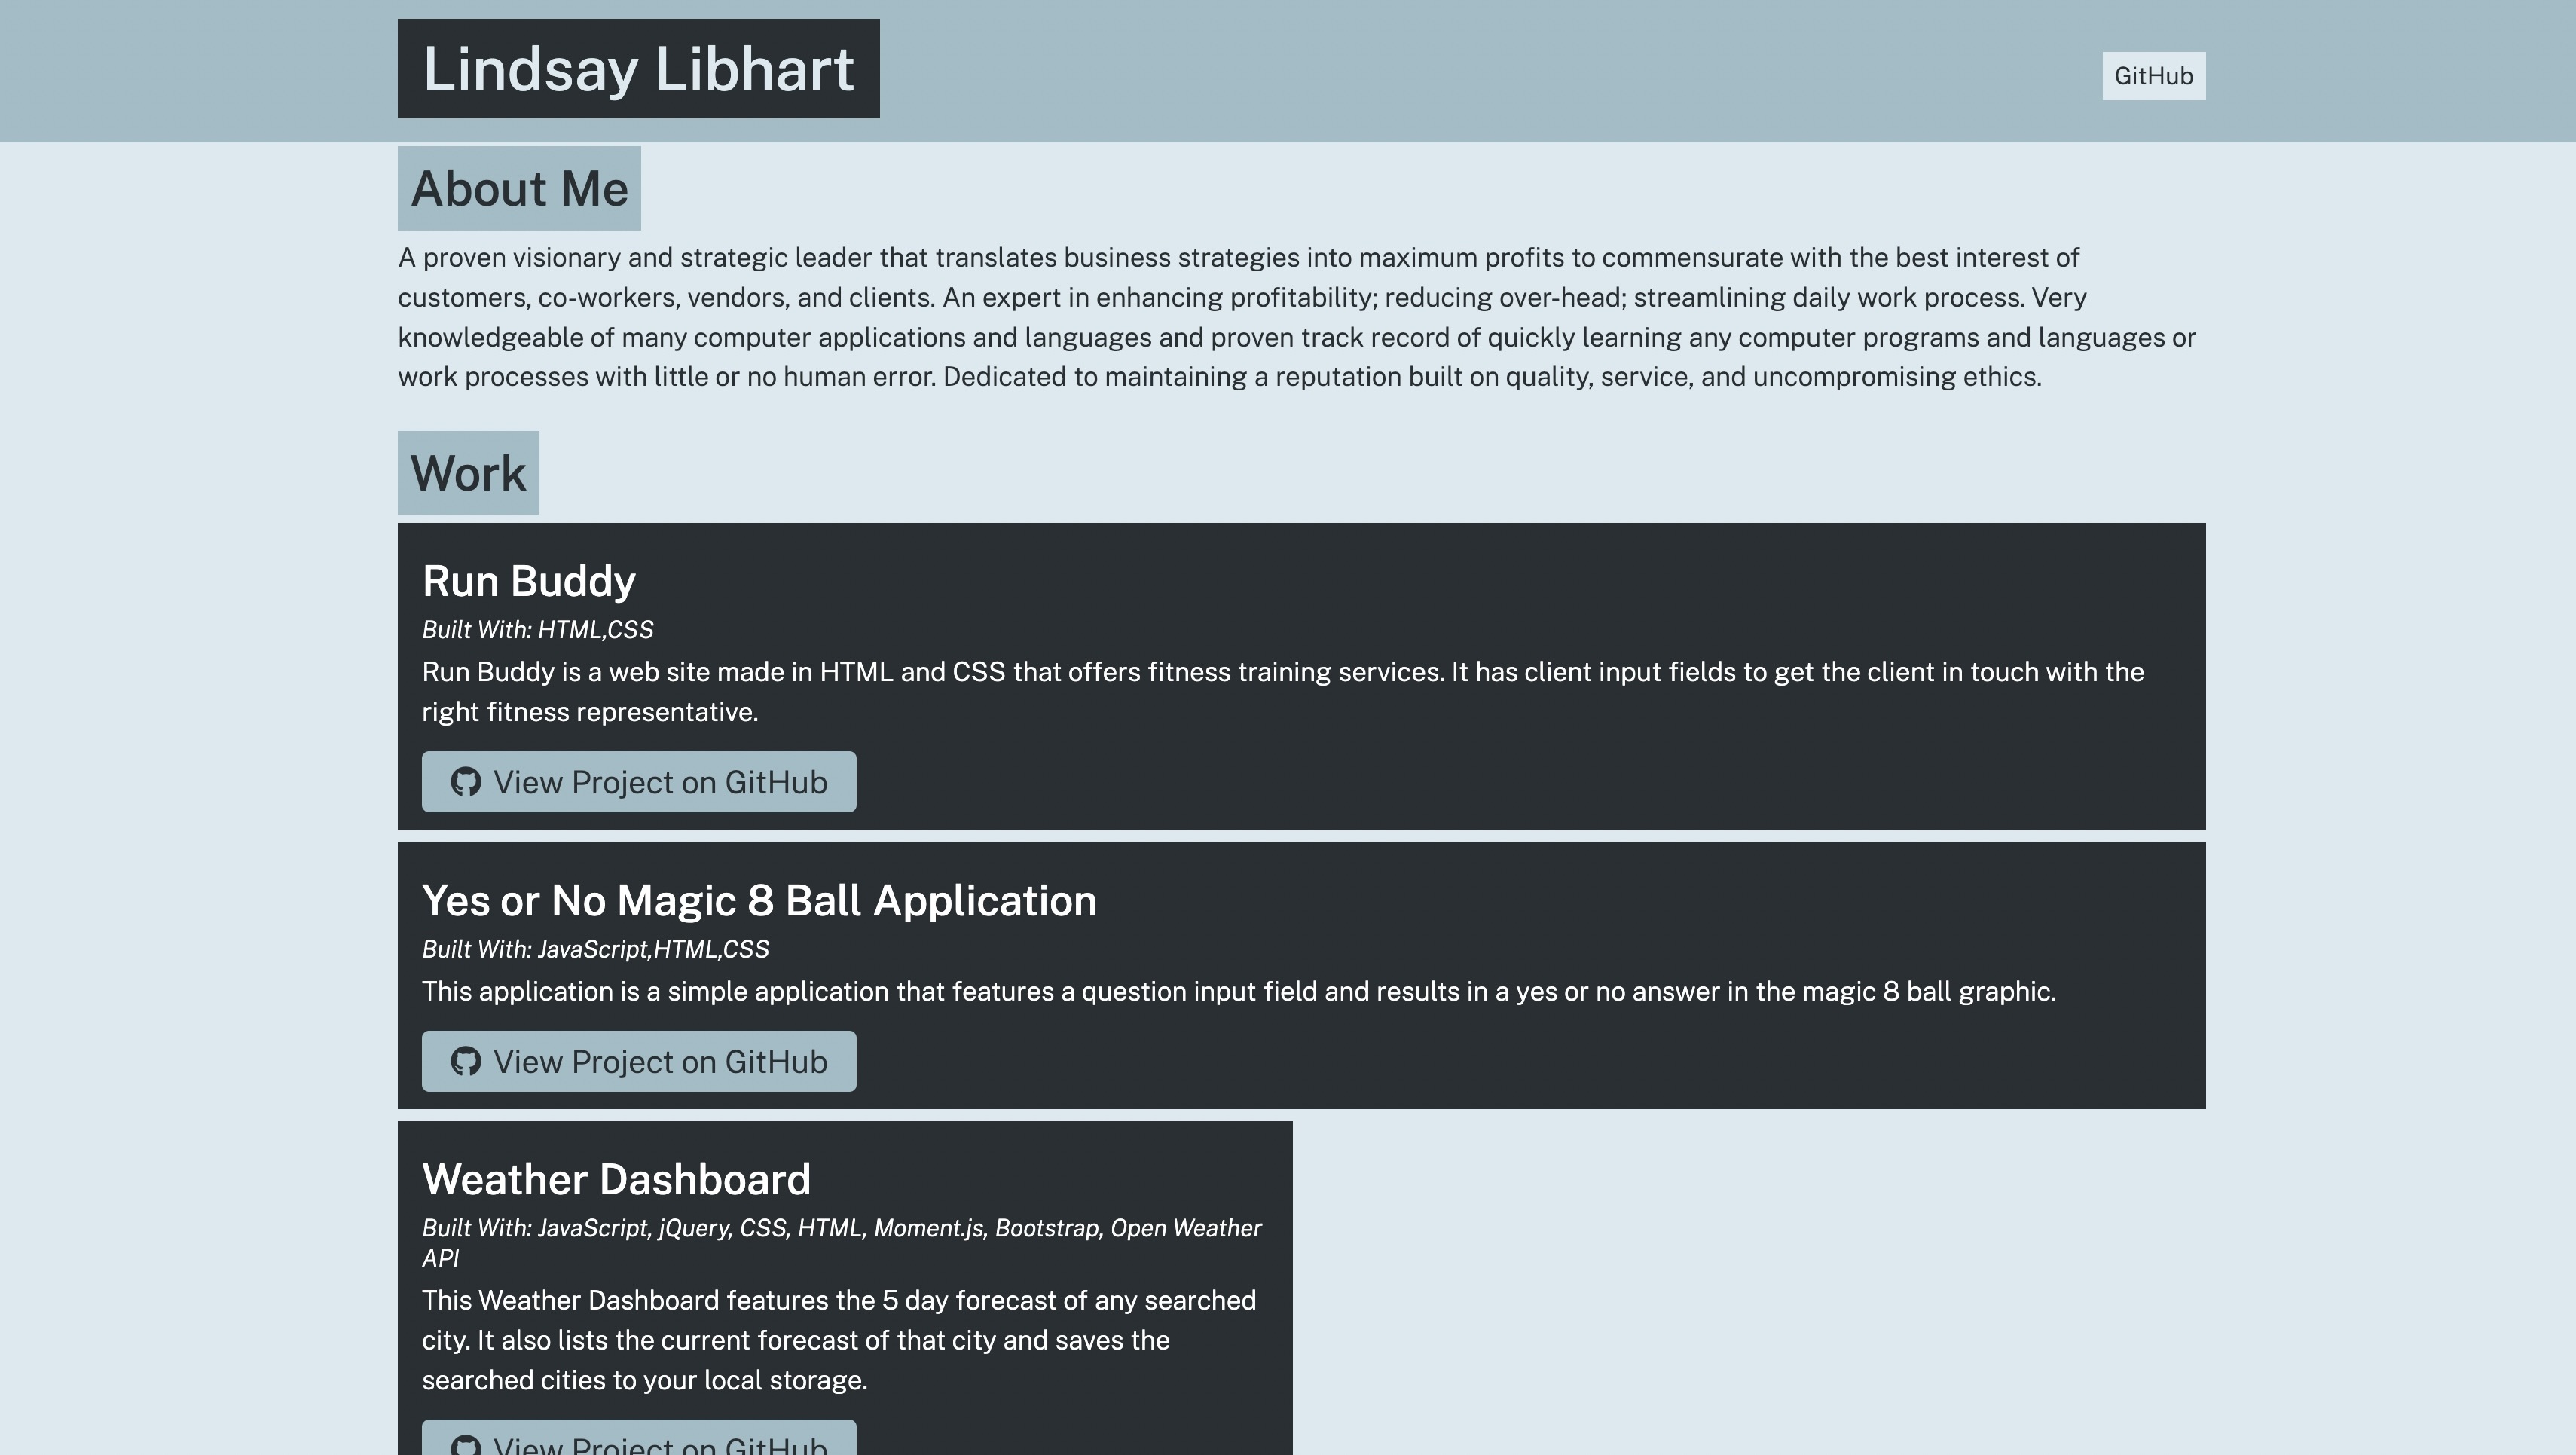This screenshot has width=2576, height=1455.
Task: Click the GitHub icon in the Run Buddy card
Action: (x=465, y=782)
